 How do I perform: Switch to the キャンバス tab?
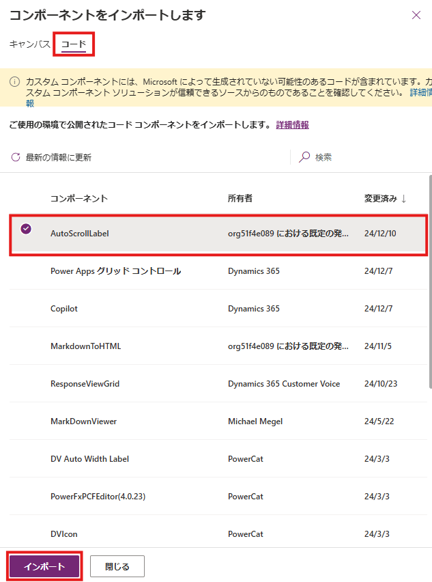[x=29, y=44]
